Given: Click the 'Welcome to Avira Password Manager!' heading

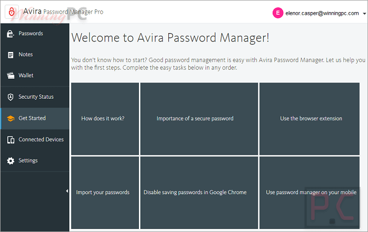Looking at the screenshot, I should point(170,38).
